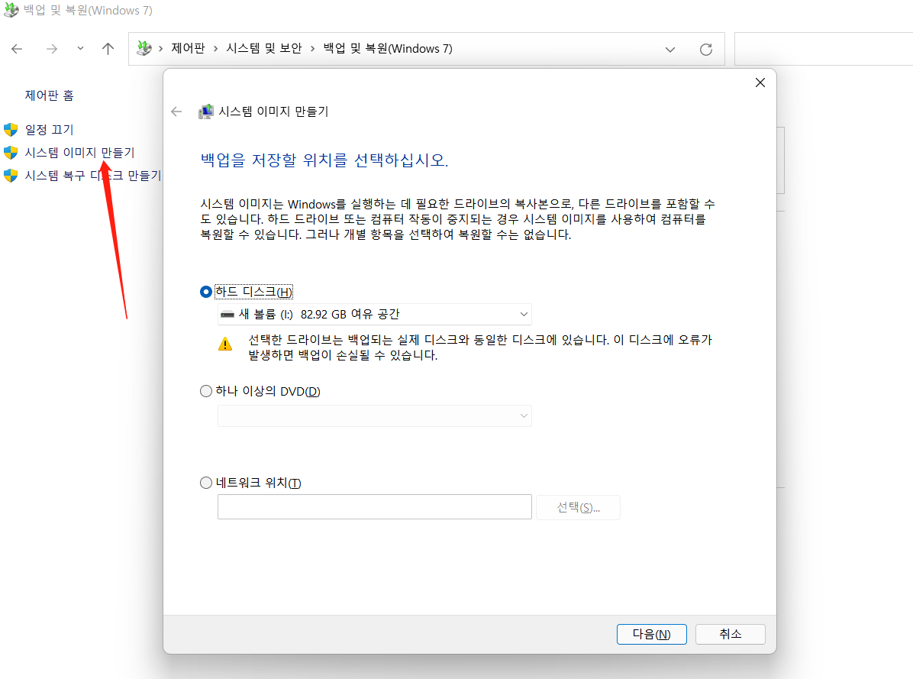Select the 하드 디스크(H) backup option
This screenshot has height=679, width=913.
(205, 291)
